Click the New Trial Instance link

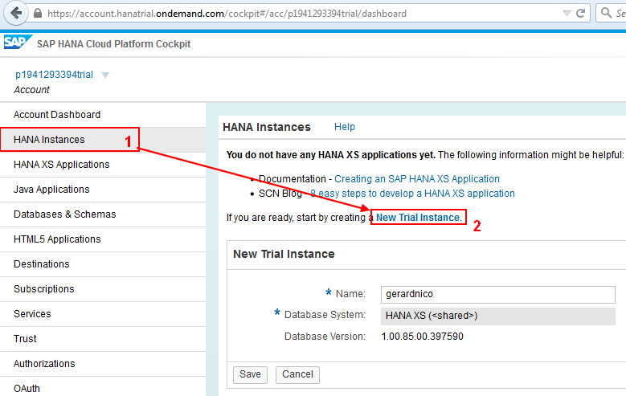tap(419, 218)
